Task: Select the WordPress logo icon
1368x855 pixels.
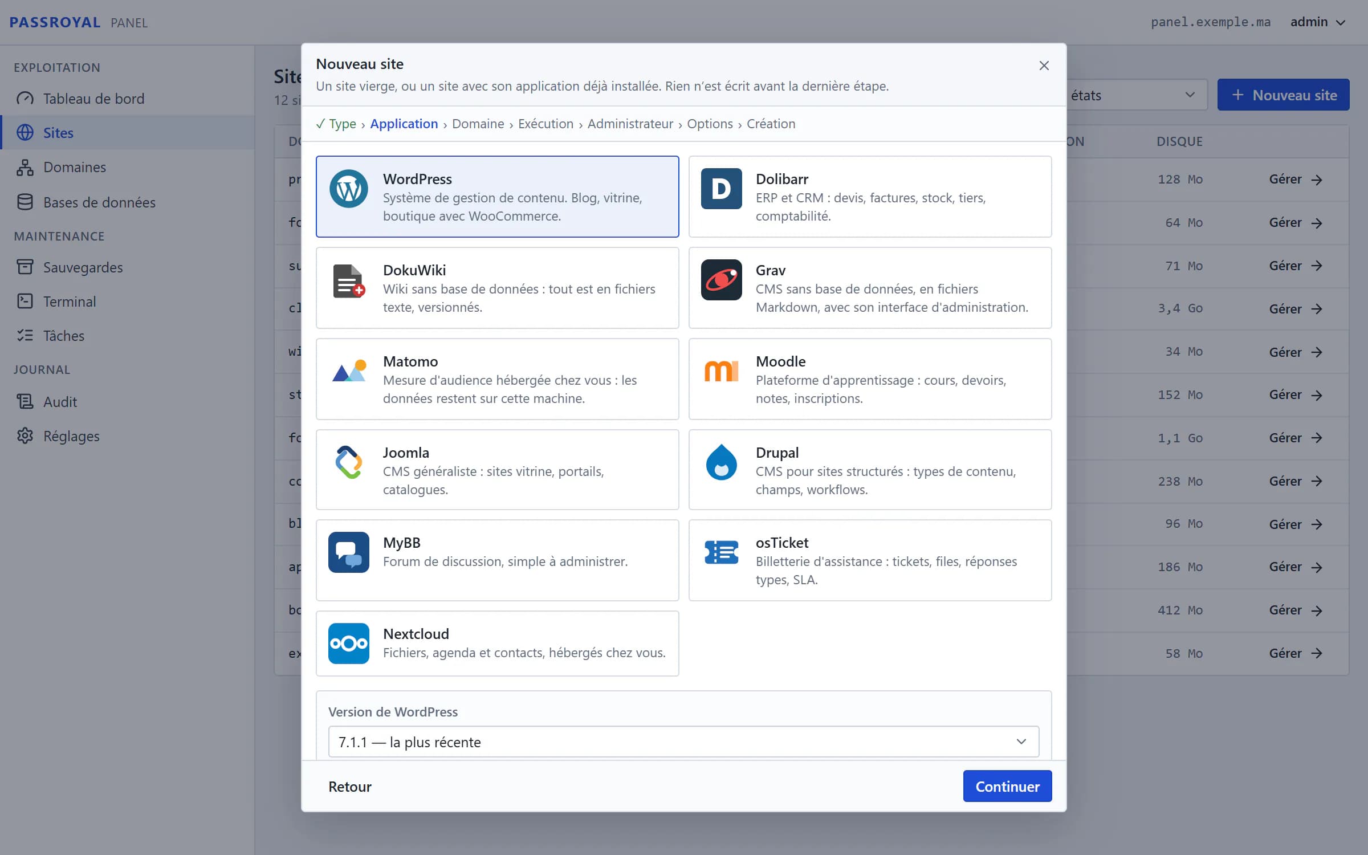Action: pos(348,189)
